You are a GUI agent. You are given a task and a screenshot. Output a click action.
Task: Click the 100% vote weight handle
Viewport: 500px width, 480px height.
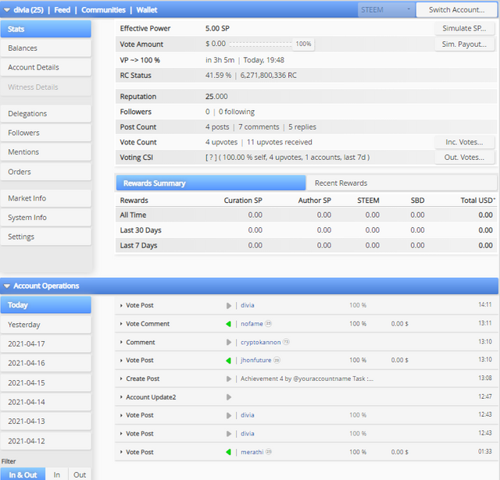[x=303, y=44]
